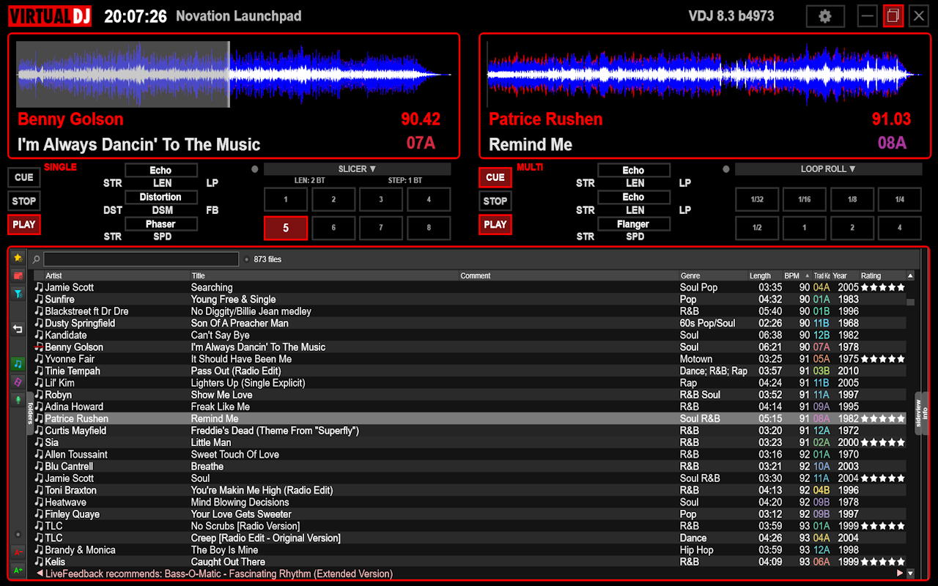
Task: Expand the info panel tab
Action: coord(926,413)
